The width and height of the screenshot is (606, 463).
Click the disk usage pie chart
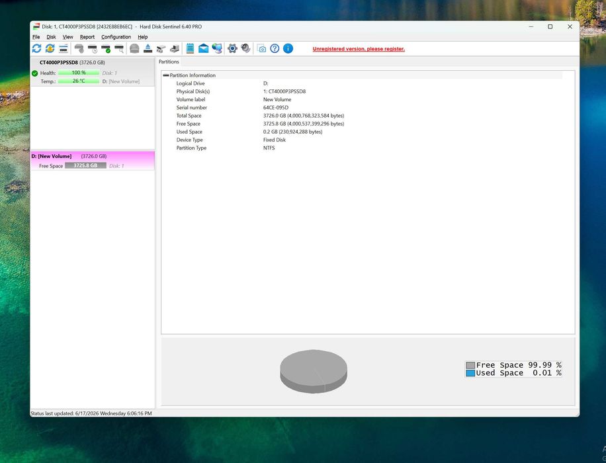[314, 372]
